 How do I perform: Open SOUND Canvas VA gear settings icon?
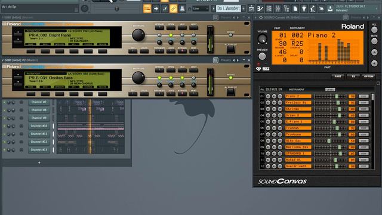261,17
